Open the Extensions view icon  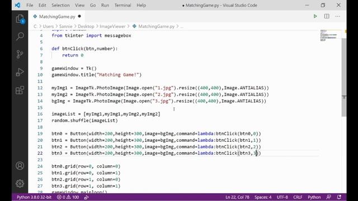[20, 90]
